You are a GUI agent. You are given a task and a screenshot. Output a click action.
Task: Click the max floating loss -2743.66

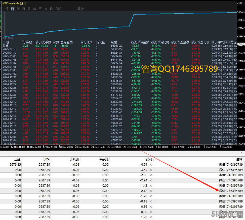point(136,102)
